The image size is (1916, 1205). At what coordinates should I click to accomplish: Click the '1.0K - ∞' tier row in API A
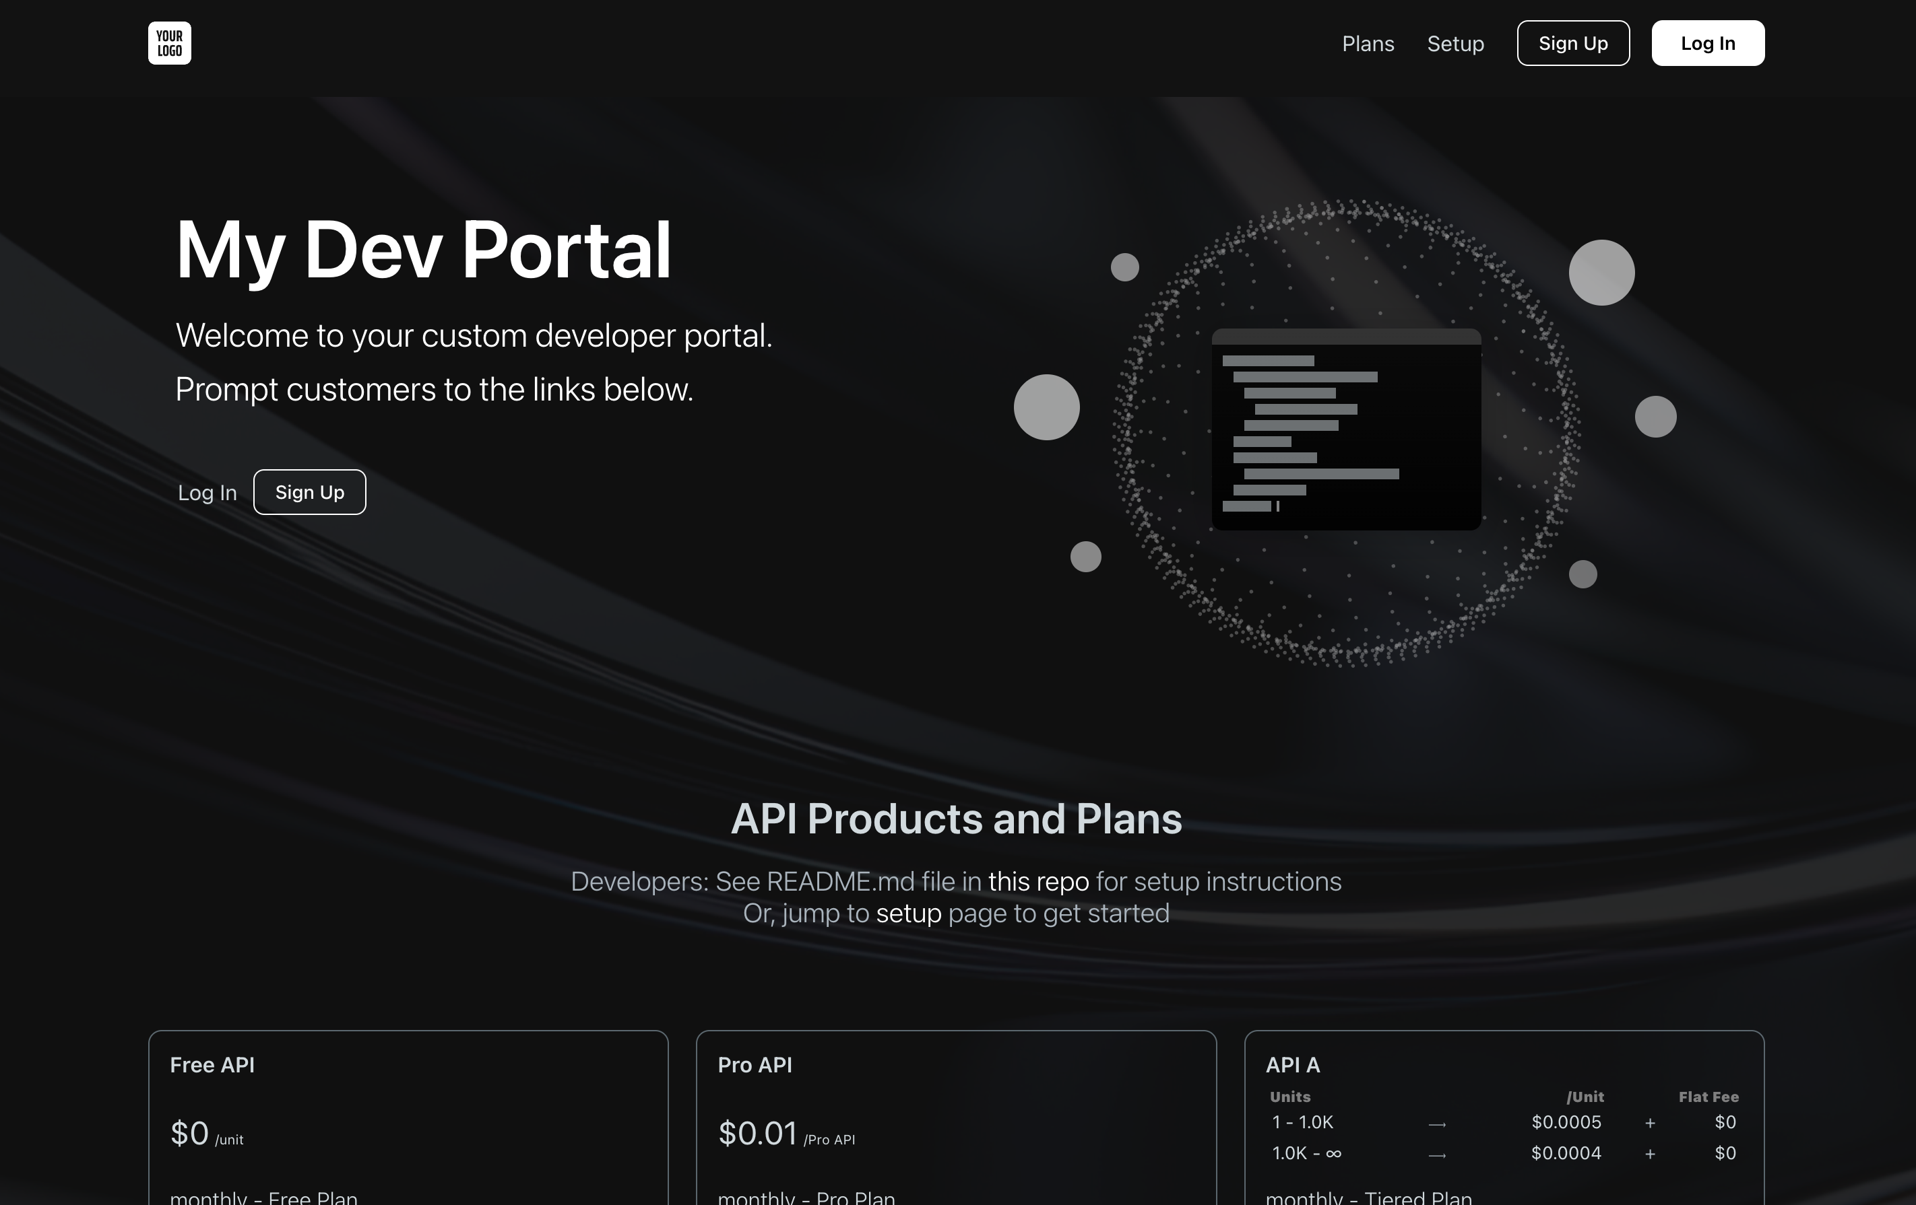tap(1306, 1154)
